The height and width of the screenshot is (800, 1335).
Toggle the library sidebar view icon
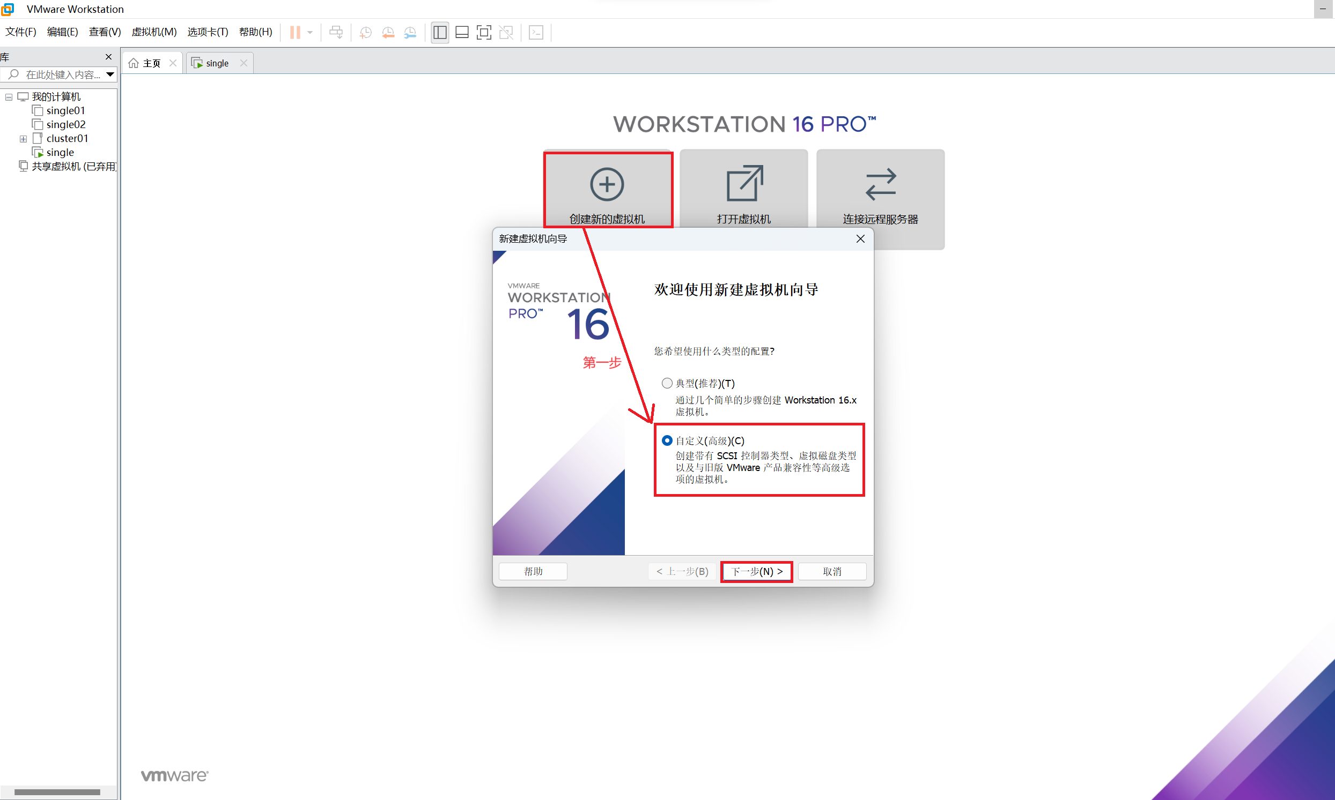coord(440,32)
